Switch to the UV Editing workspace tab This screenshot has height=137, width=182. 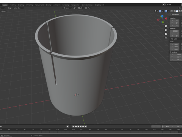point(30,5)
